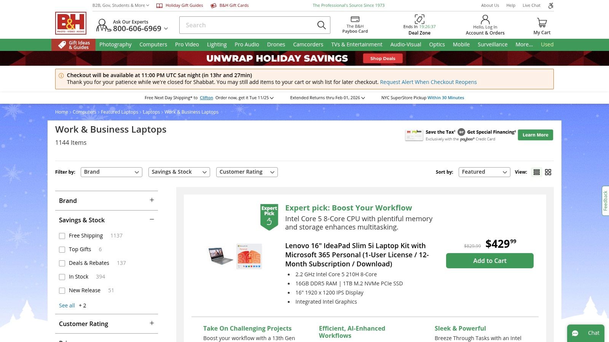Open the More... menu
Image resolution: width=609 pixels, height=342 pixels.
(x=524, y=44)
